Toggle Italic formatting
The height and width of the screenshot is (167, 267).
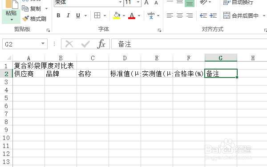point(68,16)
